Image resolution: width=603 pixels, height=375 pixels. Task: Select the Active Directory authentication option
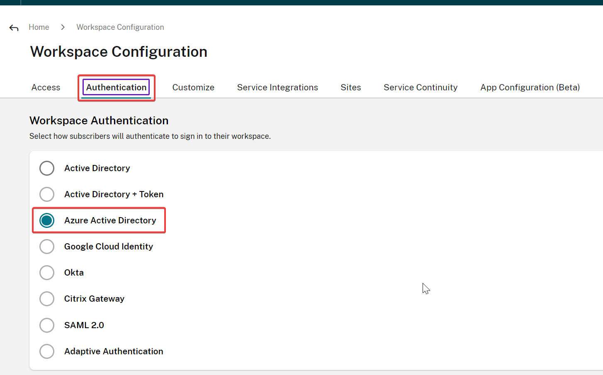[x=47, y=168]
